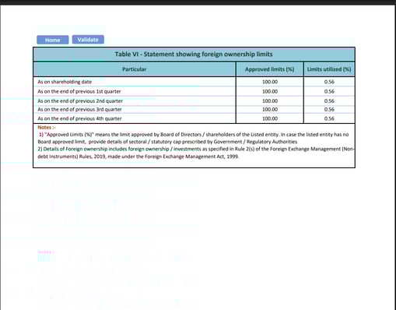Click approved limit value for previous 3rd quarter

(270, 109)
